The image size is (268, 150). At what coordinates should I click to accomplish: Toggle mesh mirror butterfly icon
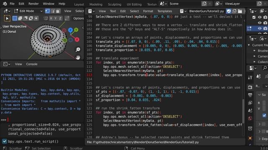(46, 18)
